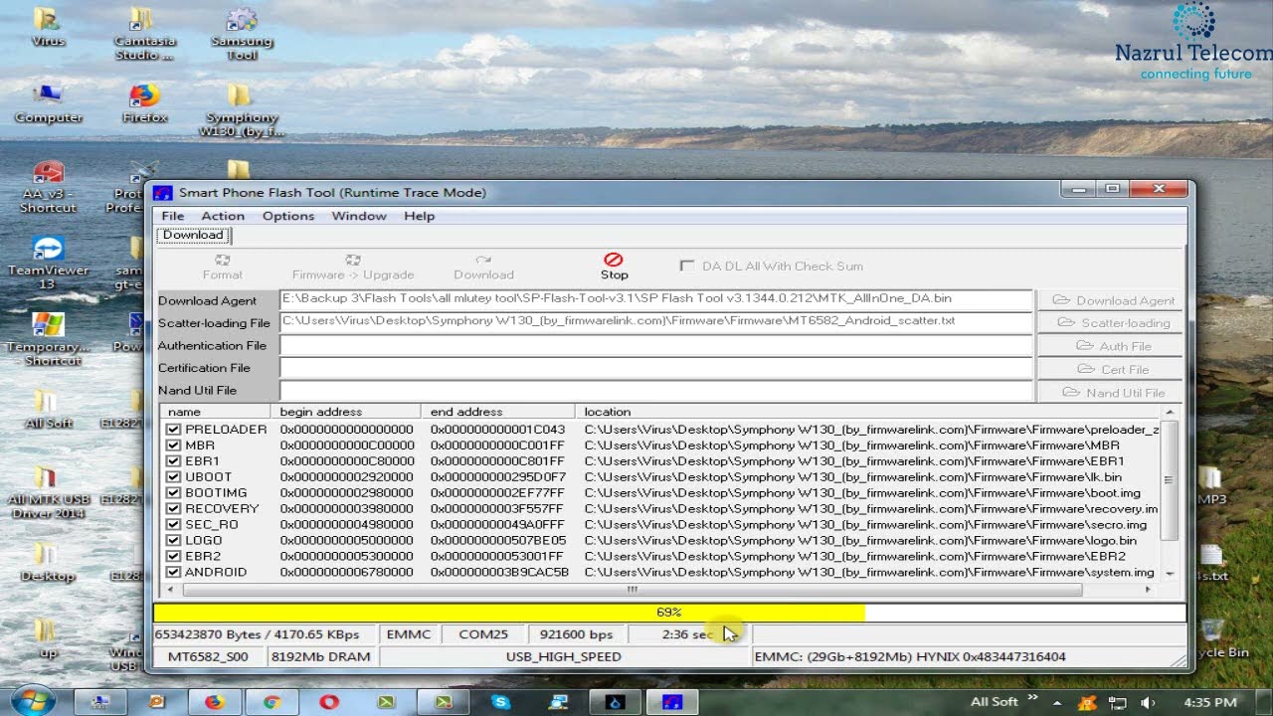
Task: Click the Nand Util File input field
Action: (656, 391)
